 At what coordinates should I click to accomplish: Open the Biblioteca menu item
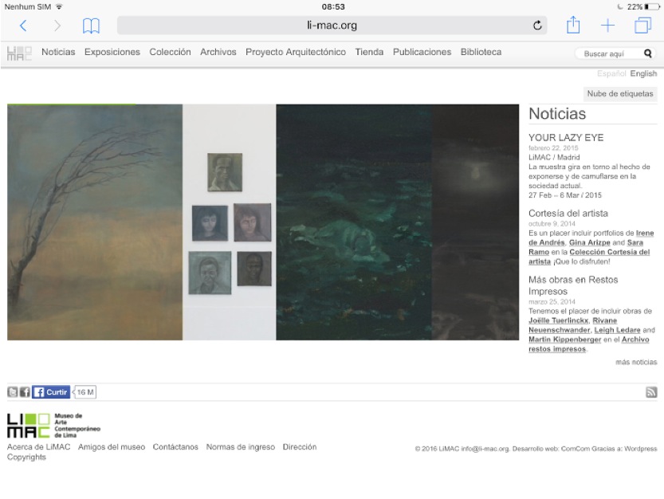[481, 52]
